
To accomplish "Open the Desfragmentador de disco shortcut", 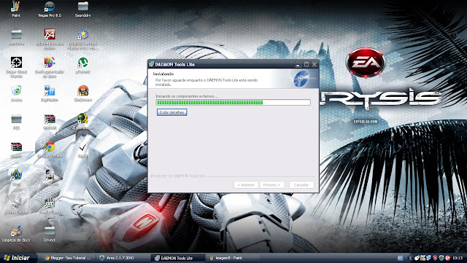I will pyautogui.click(x=50, y=63).
